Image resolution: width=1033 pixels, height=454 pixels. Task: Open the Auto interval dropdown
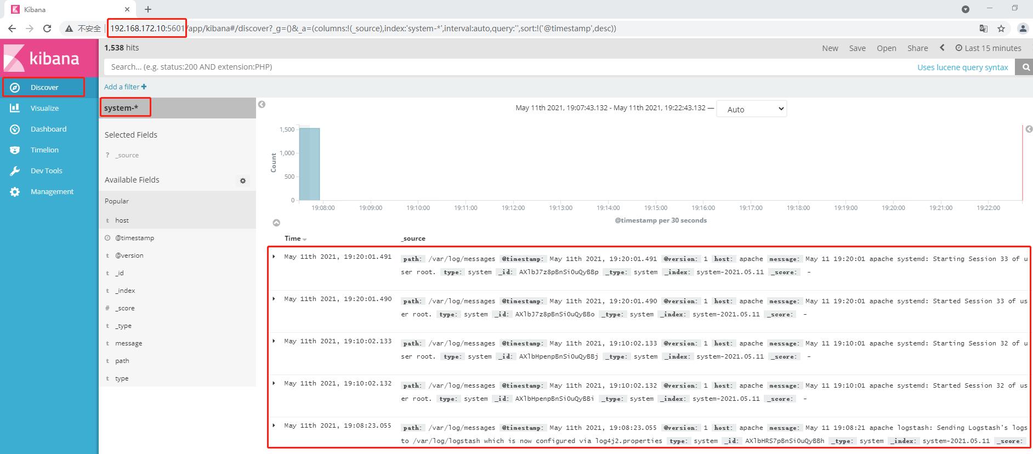point(752,109)
